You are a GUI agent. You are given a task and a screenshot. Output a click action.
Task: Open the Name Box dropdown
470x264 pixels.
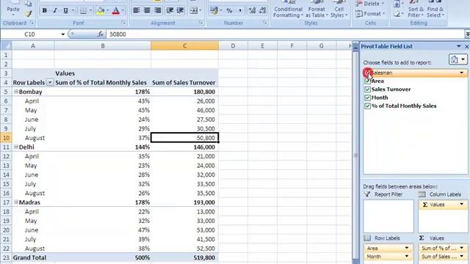click(62, 34)
